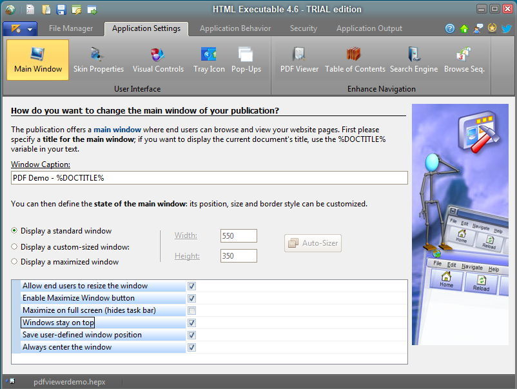517x389 pixels.
Task: Select the Main Window ribbon button
Action: (x=38, y=60)
